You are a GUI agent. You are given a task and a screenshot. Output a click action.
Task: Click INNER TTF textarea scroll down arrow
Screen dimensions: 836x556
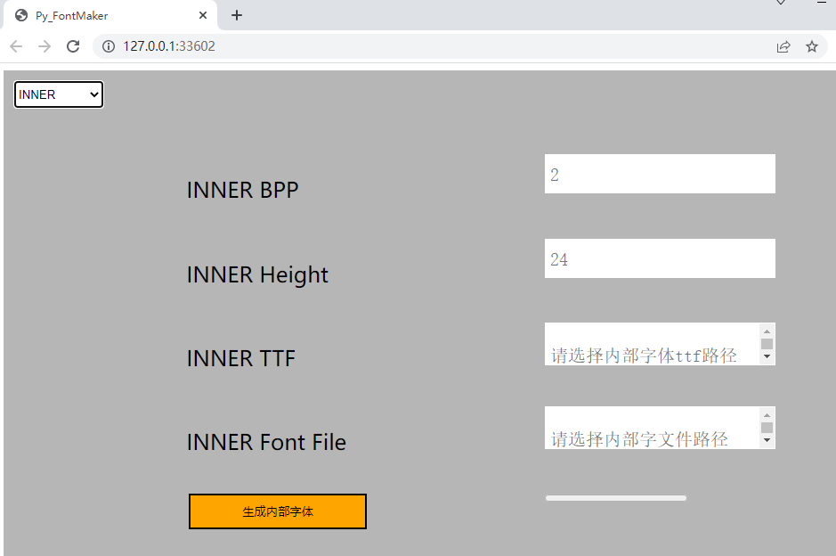click(x=767, y=356)
